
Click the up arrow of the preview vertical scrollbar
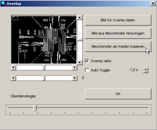tap(80, 17)
